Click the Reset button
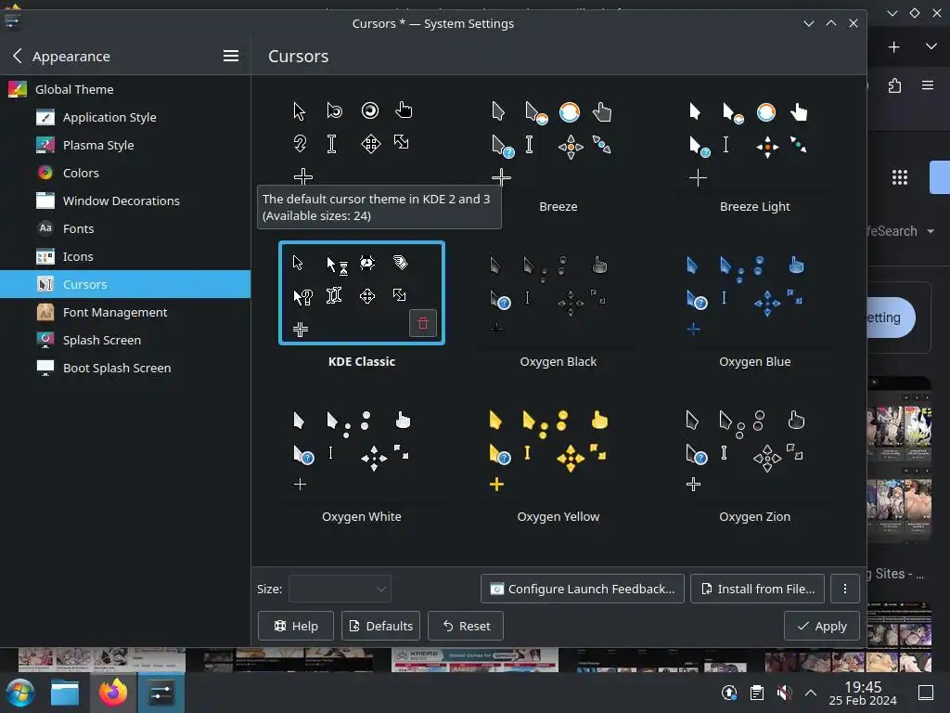This screenshot has width=950, height=713. pyautogui.click(x=466, y=626)
